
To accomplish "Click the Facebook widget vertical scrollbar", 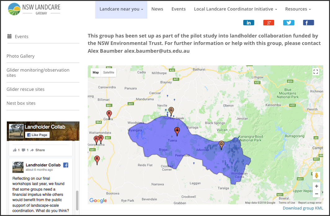I will click(77, 201).
